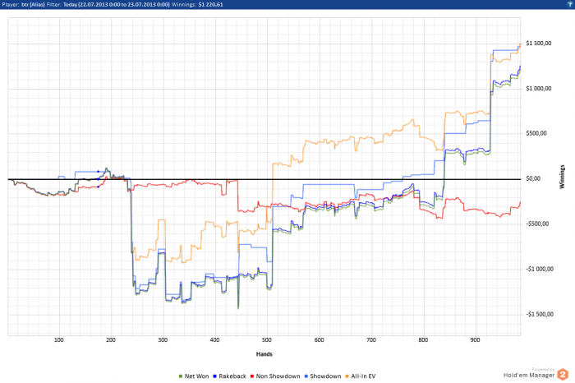
Task: Click the 700 hands x-axis label
Action: [x=371, y=340]
